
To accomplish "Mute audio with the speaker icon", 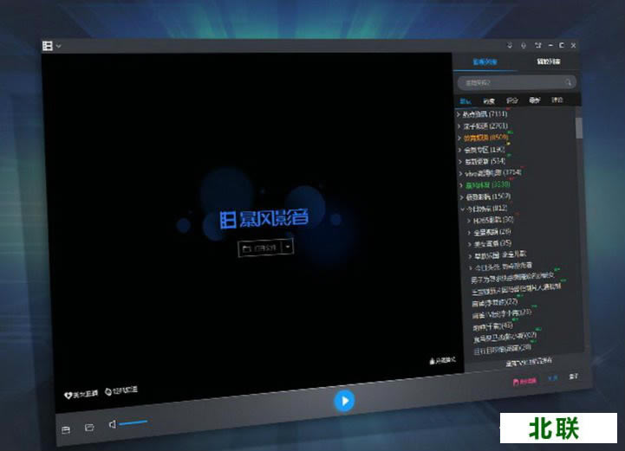I will point(113,424).
